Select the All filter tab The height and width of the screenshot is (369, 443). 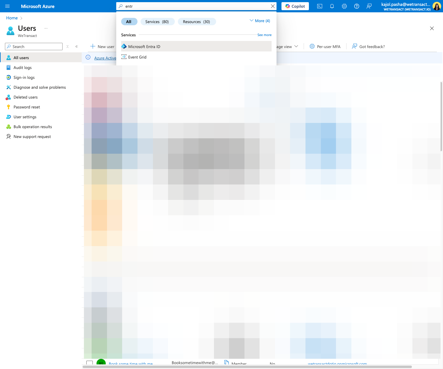[129, 22]
